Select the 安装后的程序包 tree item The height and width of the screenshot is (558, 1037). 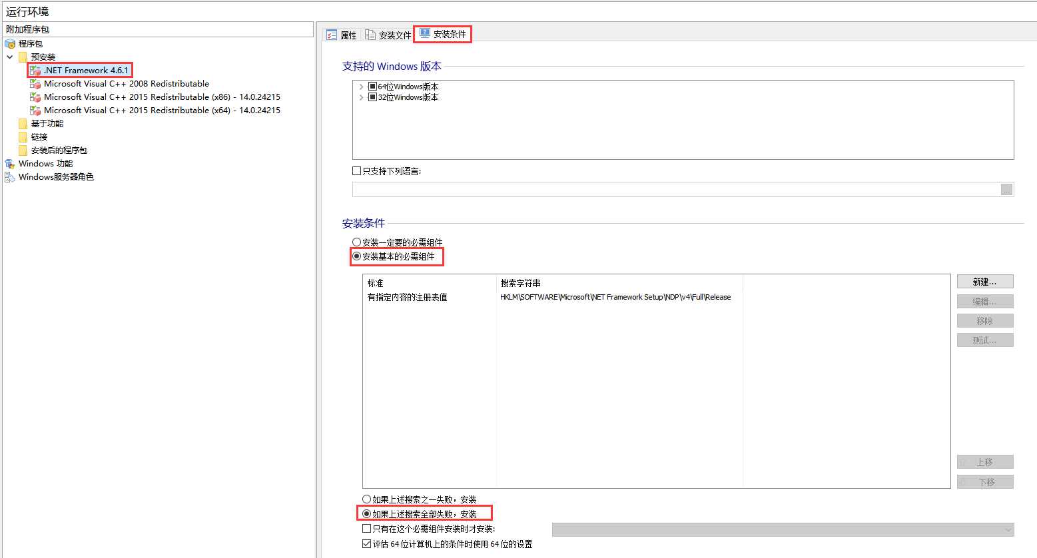pyautogui.click(x=59, y=150)
